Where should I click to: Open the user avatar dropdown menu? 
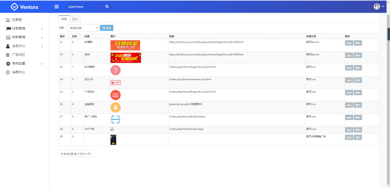pyautogui.click(x=378, y=6)
